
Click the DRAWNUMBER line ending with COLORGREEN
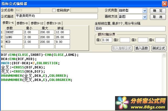37,80
